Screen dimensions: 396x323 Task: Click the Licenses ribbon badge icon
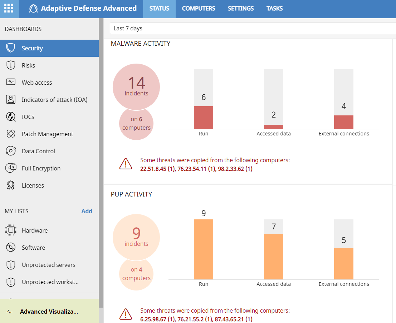11,185
